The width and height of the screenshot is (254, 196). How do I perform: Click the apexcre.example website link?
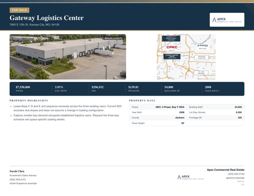pyautogui.click(x=235, y=178)
